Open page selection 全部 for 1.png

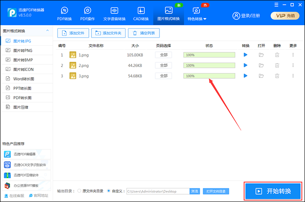[x=163, y=55]
